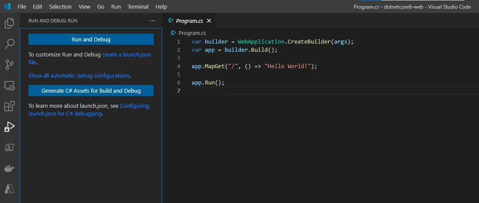Click the Run and Debug button
Viewport: 479px width, 203px height.
click(x=91, y=39)
